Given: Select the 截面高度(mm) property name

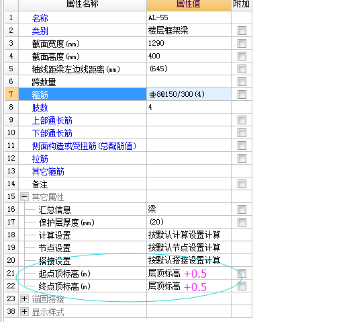Looking at the screenshot, I should (56, 56).
